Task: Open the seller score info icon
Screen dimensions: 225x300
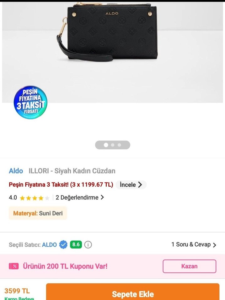Action: point(88,244)
